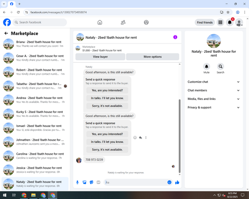The image size is (249, 199).
Task: Choose a GIF icon in composer
Action: tap(99, 183)
